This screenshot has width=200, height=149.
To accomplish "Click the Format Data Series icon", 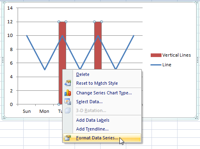I will 68,138.
